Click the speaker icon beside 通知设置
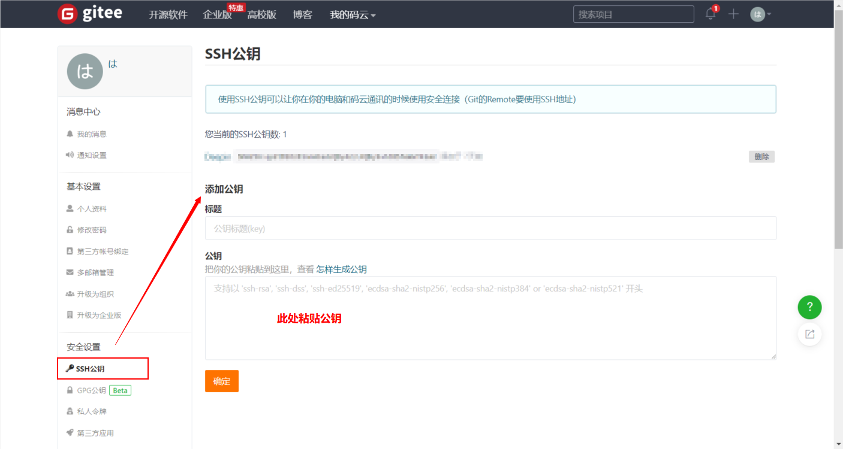The height and width of the screenshot is (449, 843). click(70, 154)
